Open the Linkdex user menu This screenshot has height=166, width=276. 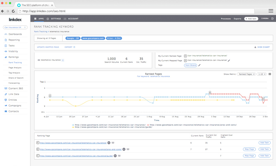coord(265,18)
